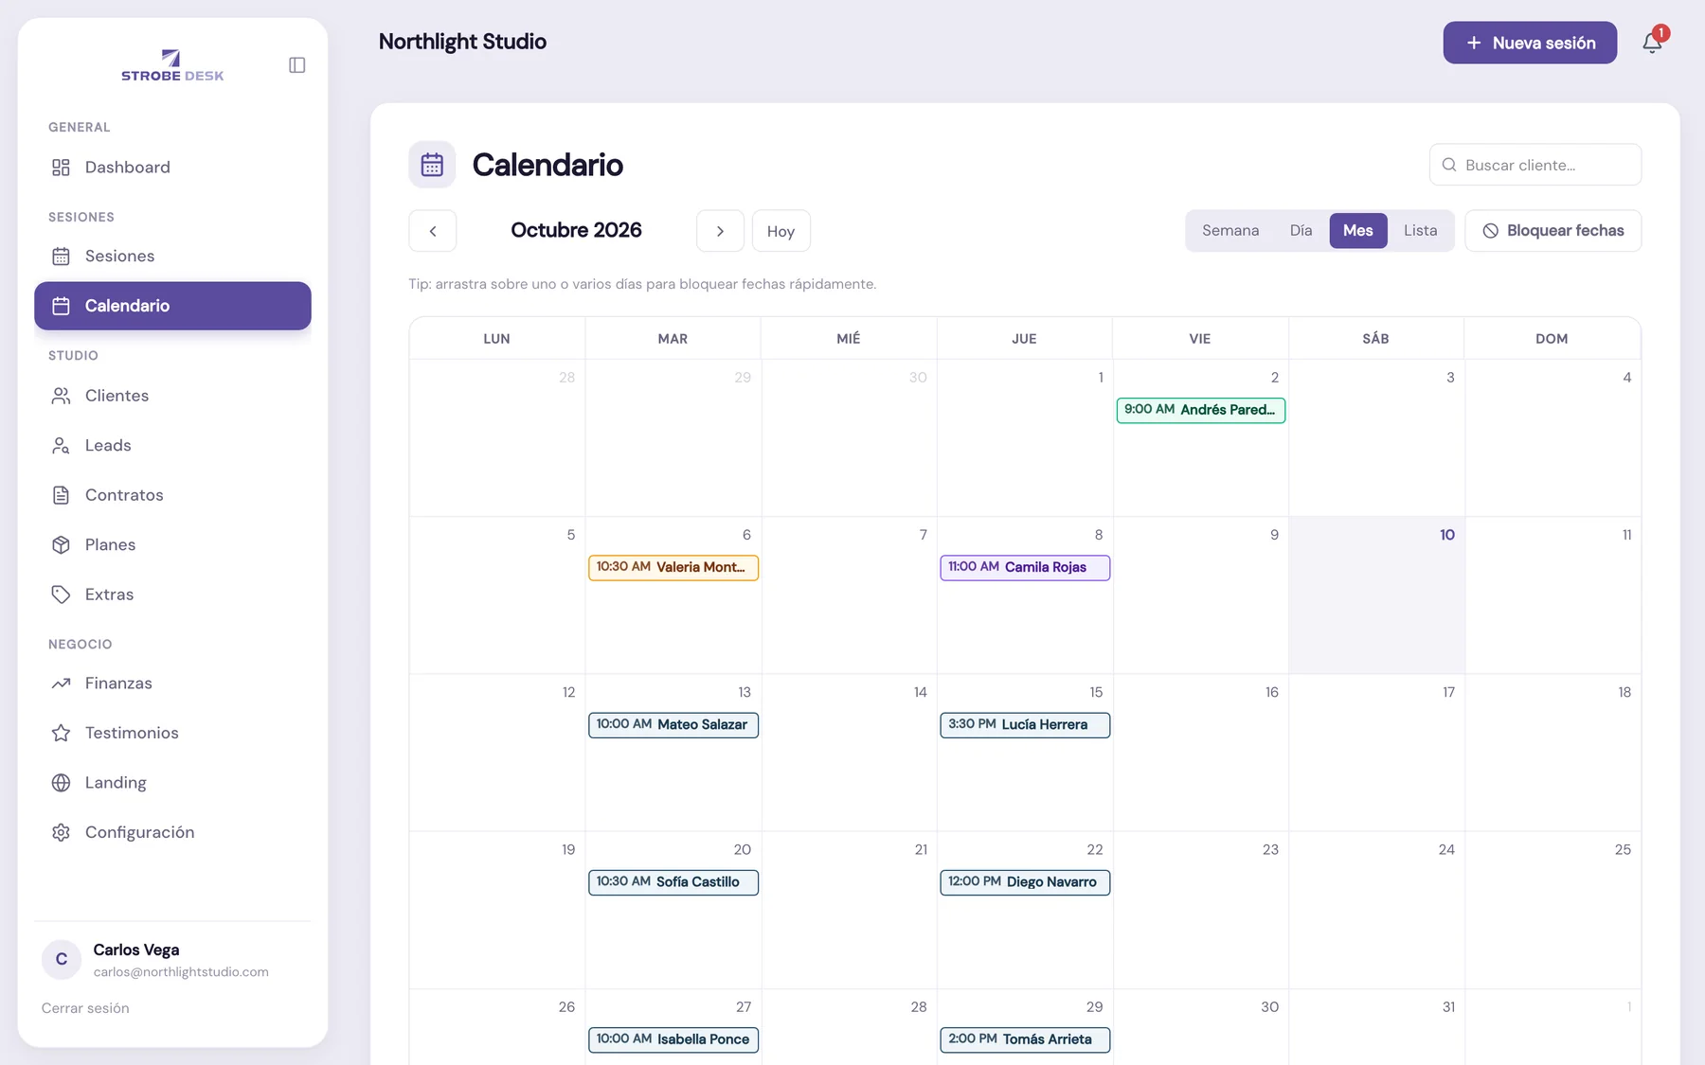Switch to Día view
The image size is (1705, 1065).
[x=1301, y=231]
